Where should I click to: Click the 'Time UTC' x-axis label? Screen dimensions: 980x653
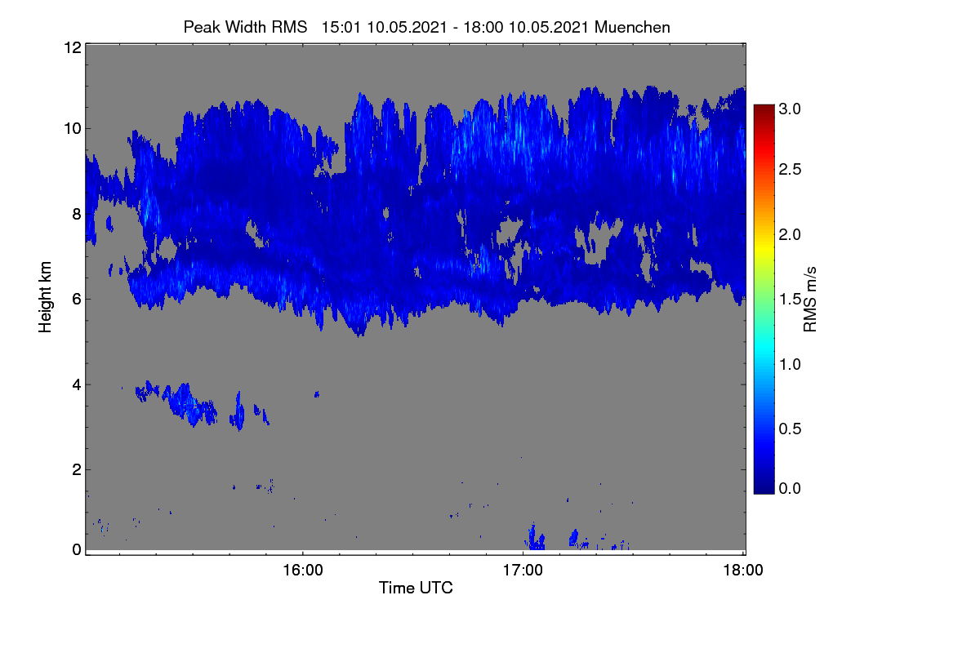tap(416, 588)
